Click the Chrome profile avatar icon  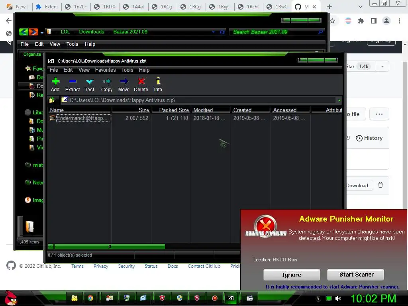(386, 21)
